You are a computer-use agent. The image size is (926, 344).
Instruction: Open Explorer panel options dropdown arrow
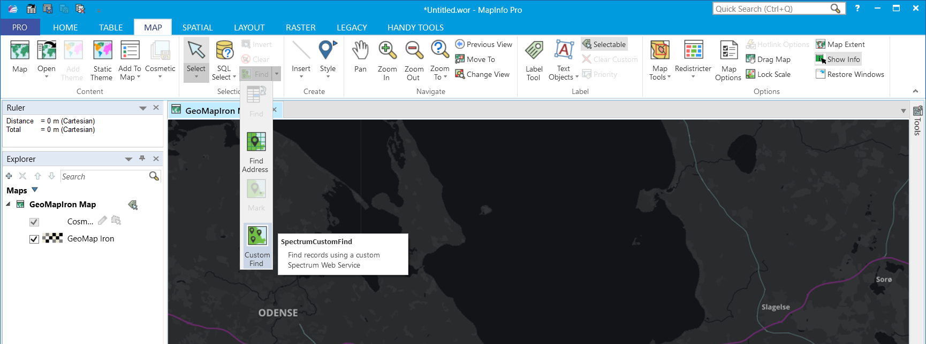point(128,159)
